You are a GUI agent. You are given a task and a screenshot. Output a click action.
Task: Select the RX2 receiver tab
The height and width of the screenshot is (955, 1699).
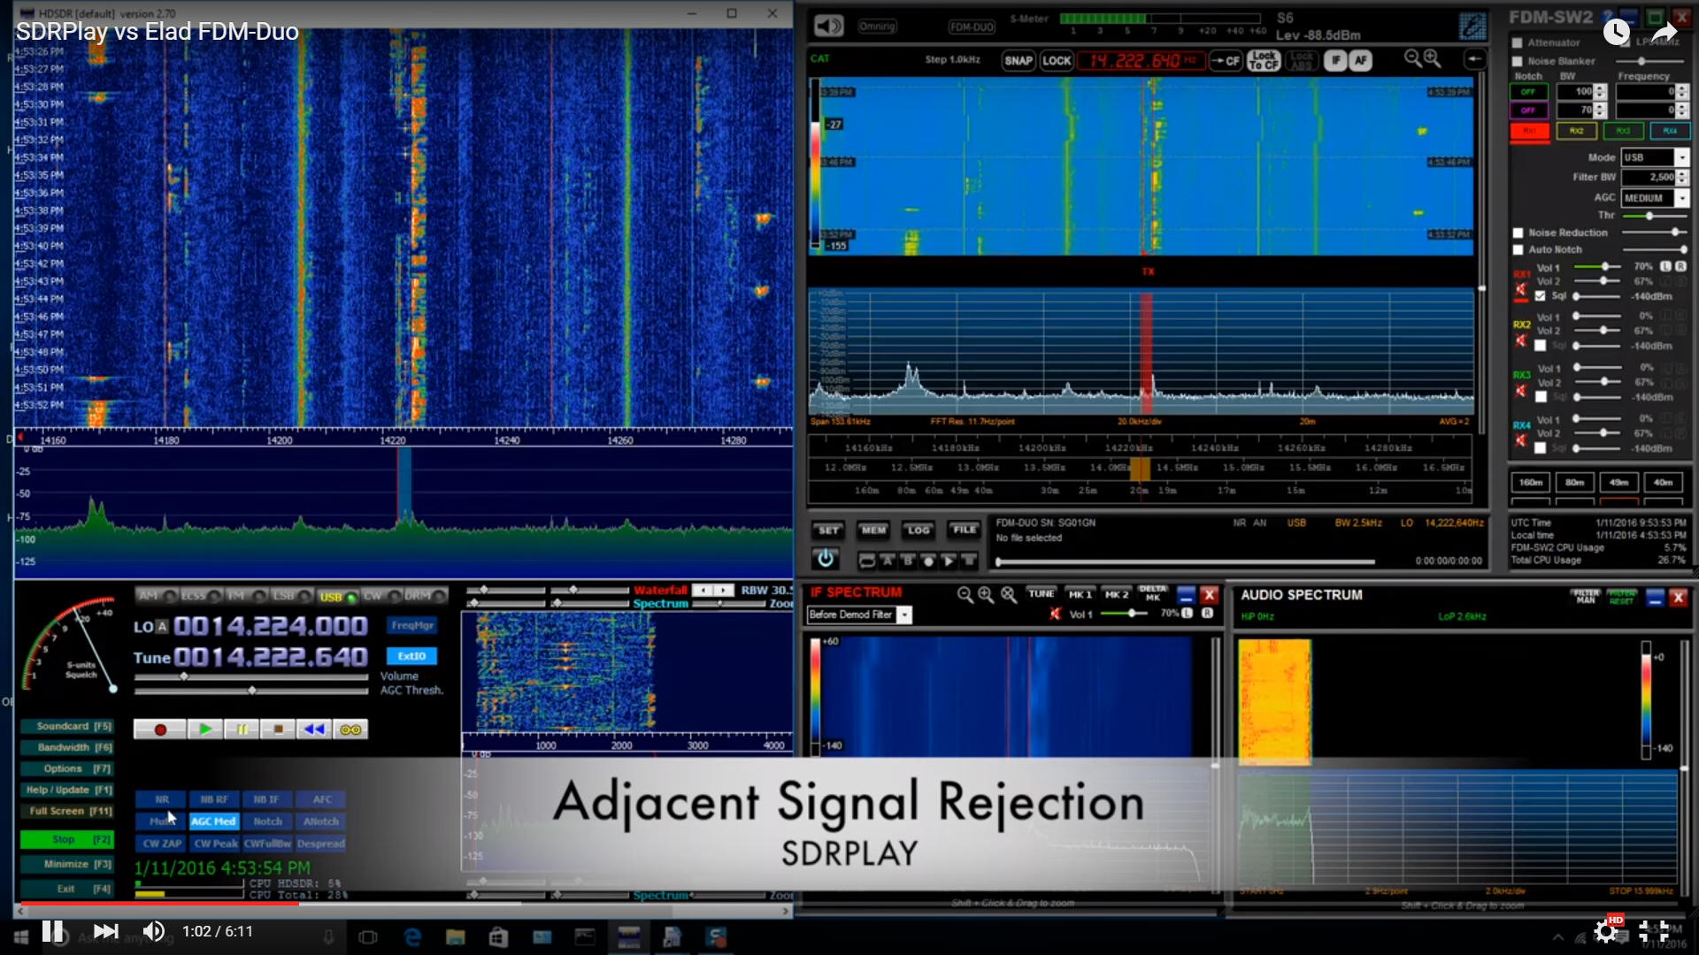pos(1576,131)
